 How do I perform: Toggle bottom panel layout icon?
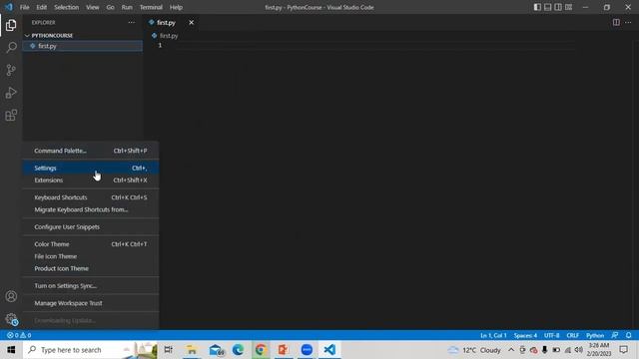coord(548,7)
